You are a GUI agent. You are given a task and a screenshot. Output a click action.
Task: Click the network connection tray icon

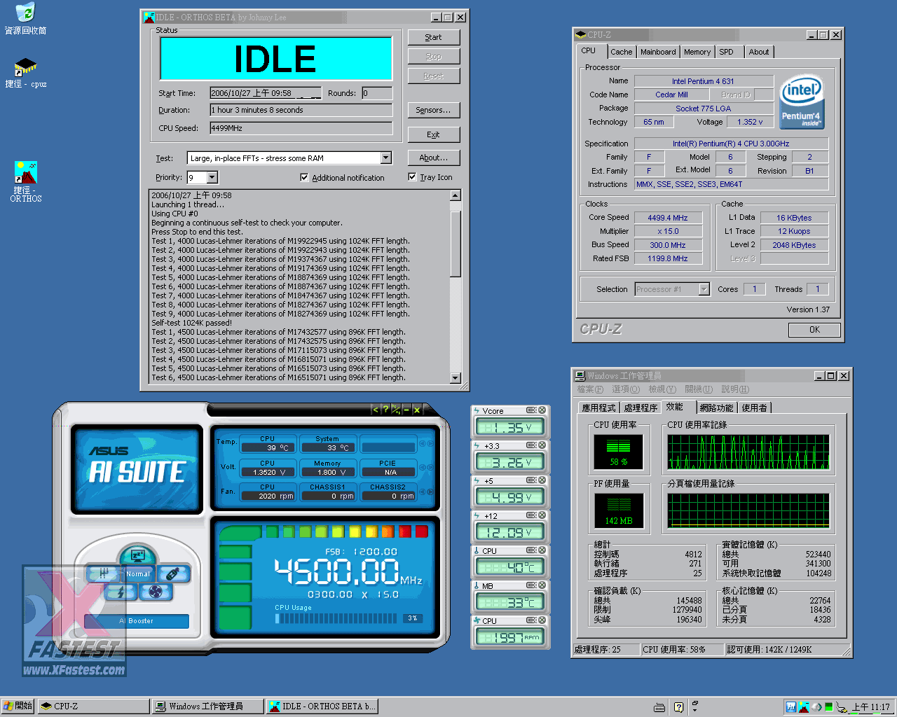click(842, 706)
